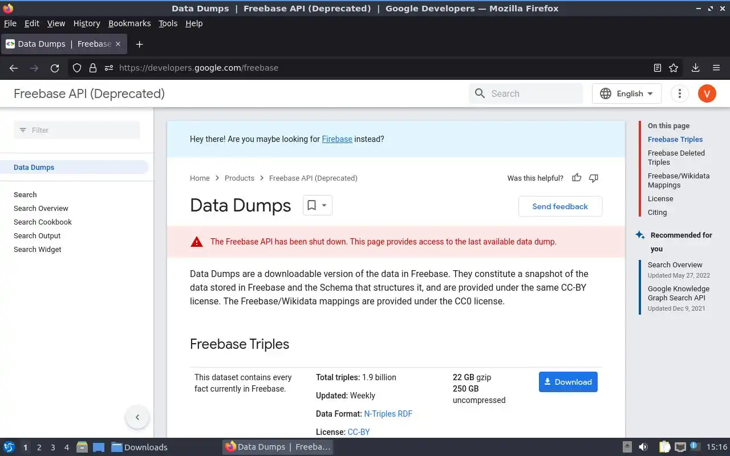This screenshot has width=730, height=456.
Task: Open the N-Triples RDF link
Action: 388,414
